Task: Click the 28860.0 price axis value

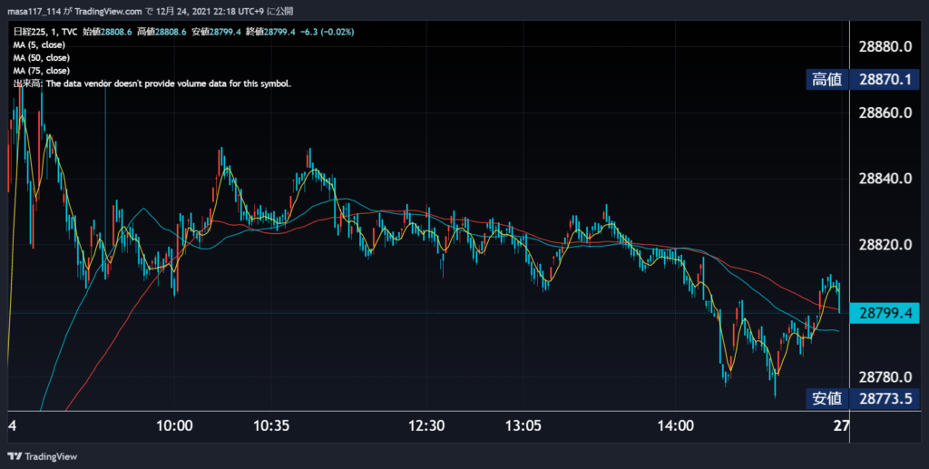Action: tap(885, 112)
